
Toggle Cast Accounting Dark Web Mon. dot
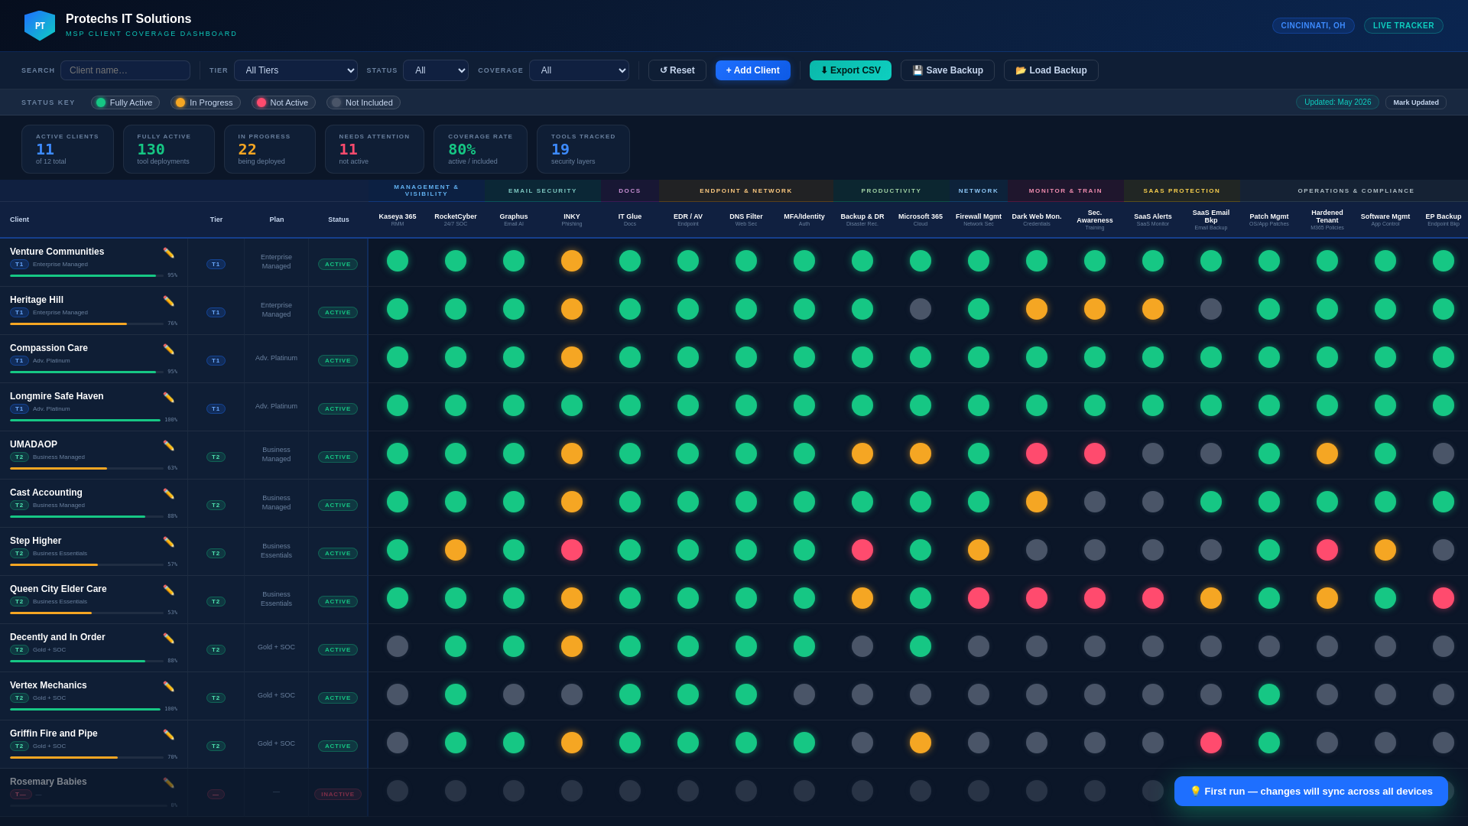[1037, 502]
